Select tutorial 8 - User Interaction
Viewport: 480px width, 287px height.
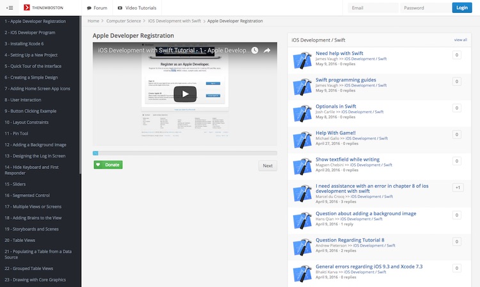(22, 100)
